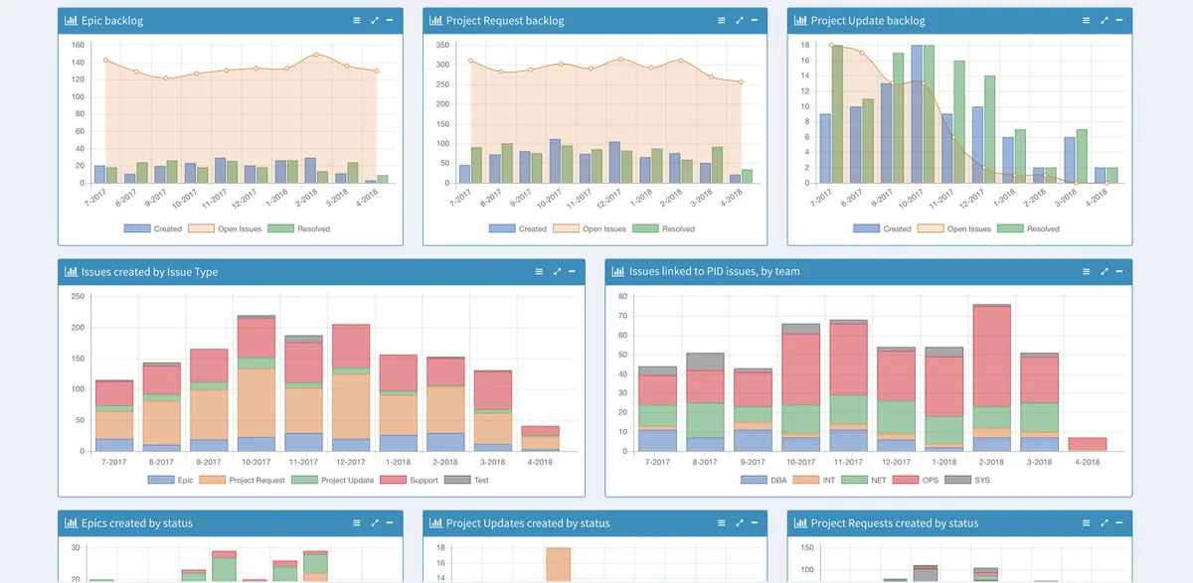Toggle Created series in Epic backlog legend
1193x583 pixels.
[x=153, y=228]
